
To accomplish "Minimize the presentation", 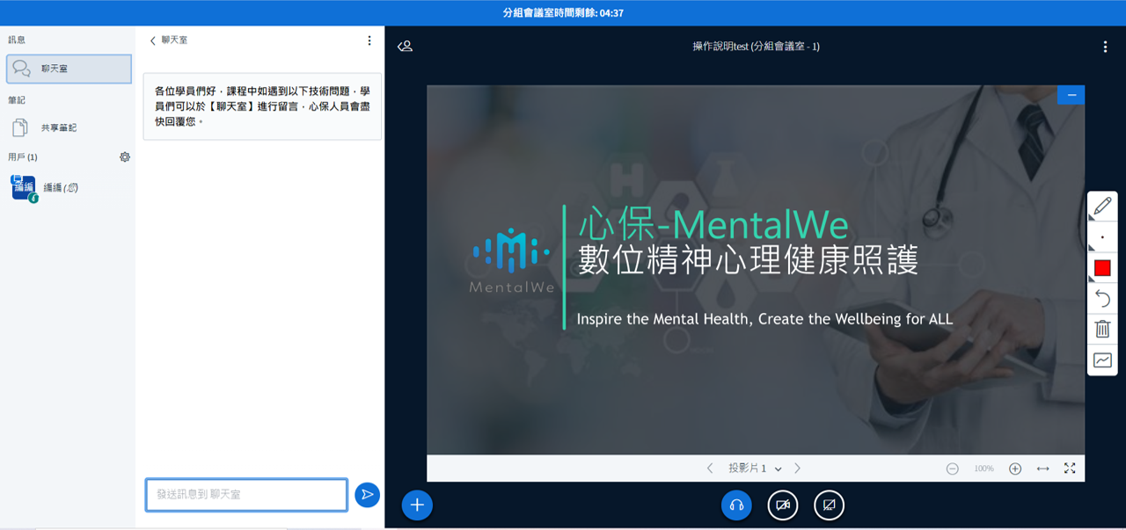I will click(1071, 95).
